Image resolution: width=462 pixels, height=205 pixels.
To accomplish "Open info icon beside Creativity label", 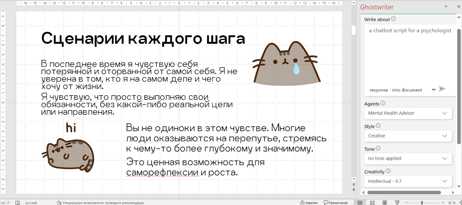I will pos(388,171).
